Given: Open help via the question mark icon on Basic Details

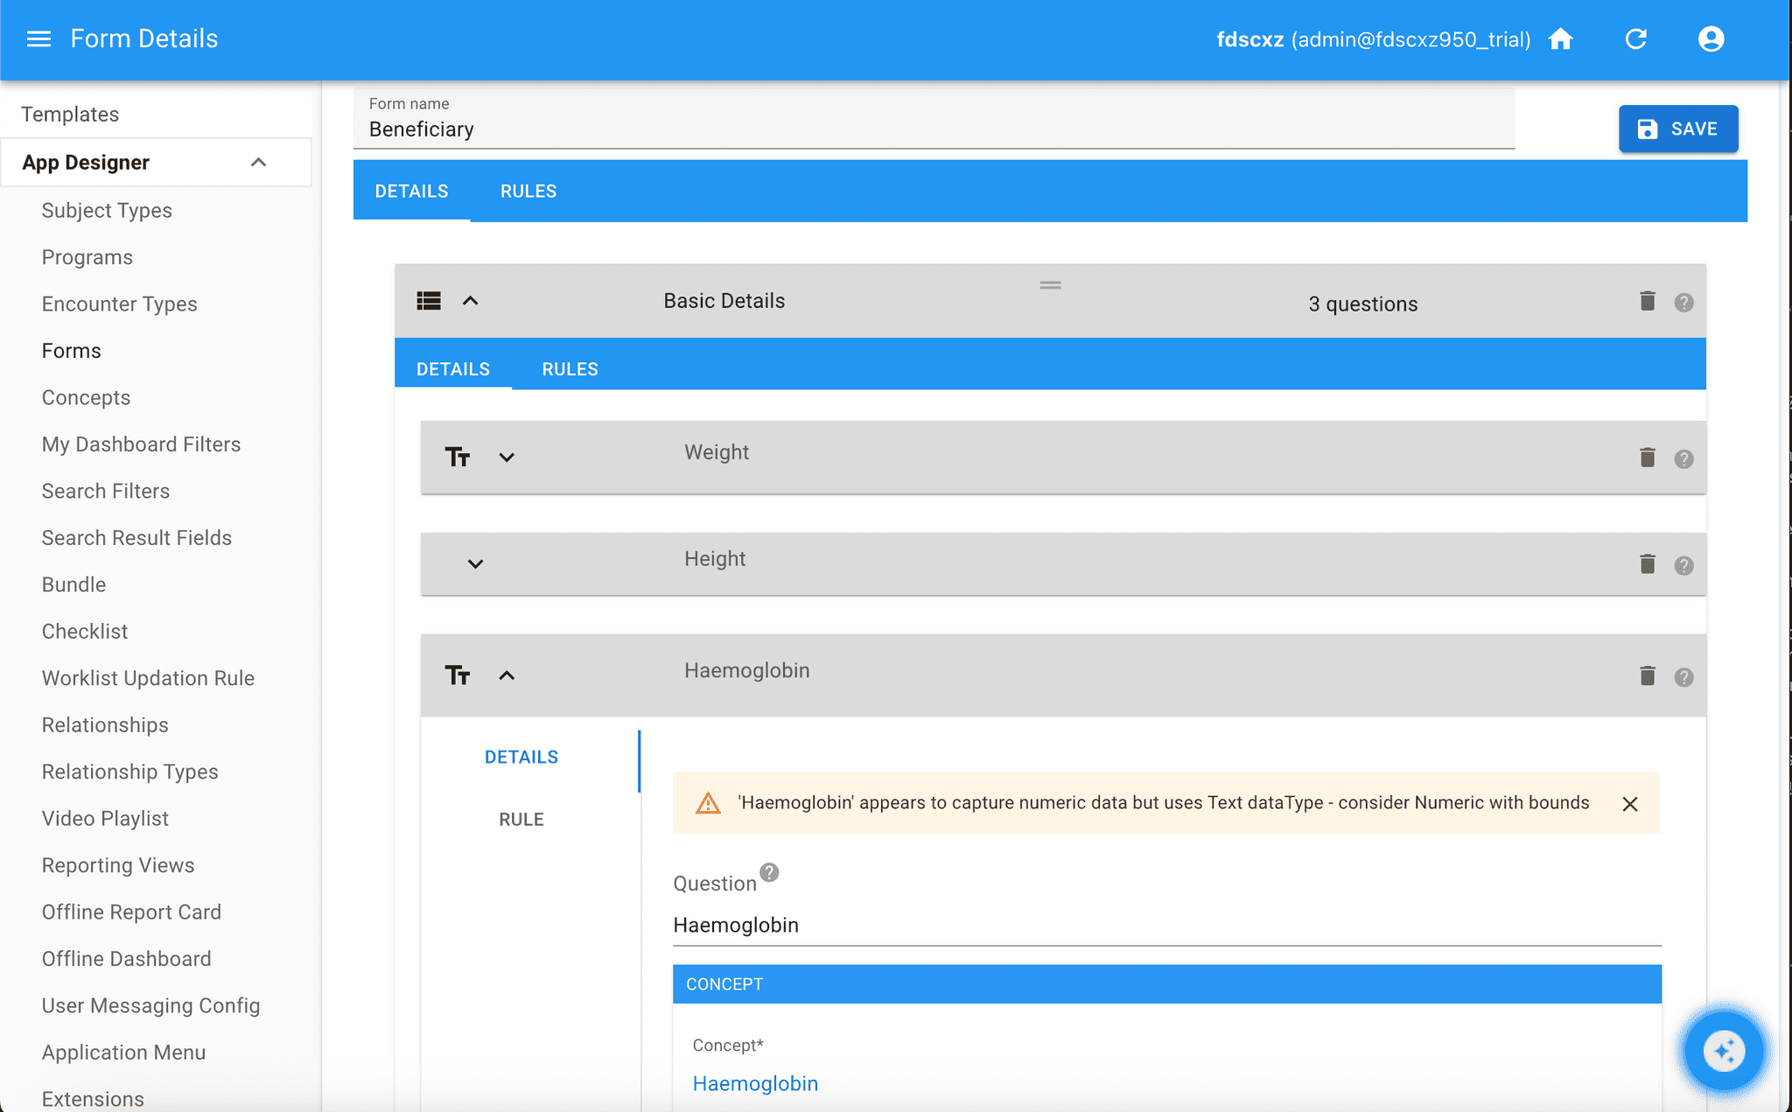Looking at the screenshot, I should coord(1683,302).
